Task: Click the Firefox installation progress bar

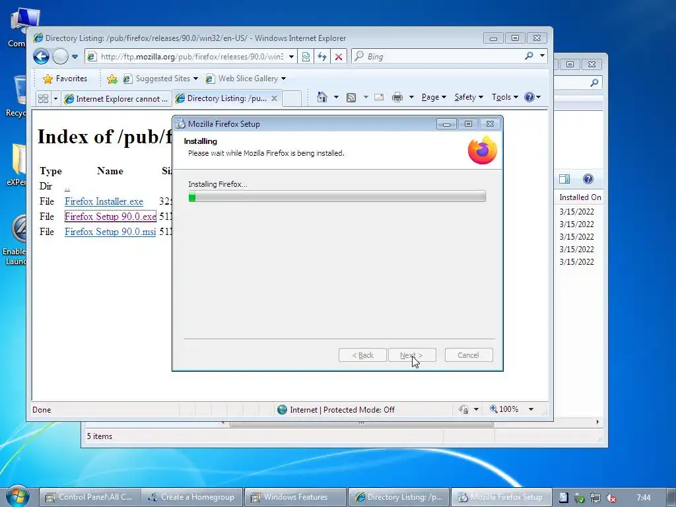Action: click(x=337, y=197)
